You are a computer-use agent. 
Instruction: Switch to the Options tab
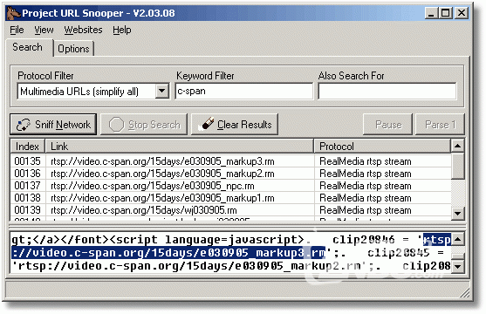73,49
